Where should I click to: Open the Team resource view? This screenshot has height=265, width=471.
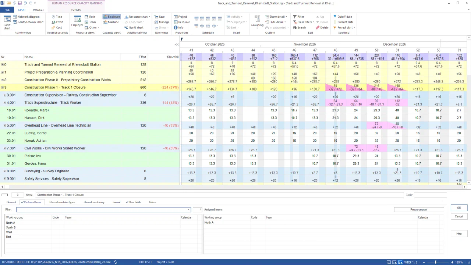90,22
